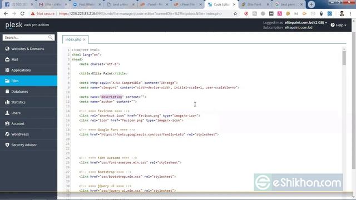Expand the elitepaint.com.bd account dropdown
This screenshot has height=200, width=356.
tap(306, 22)
